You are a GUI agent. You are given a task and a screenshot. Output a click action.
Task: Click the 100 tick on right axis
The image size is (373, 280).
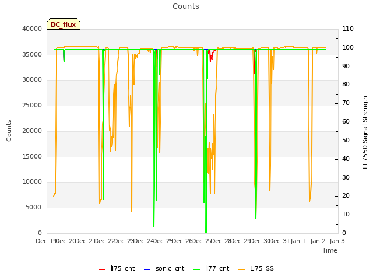coord(348,47)
